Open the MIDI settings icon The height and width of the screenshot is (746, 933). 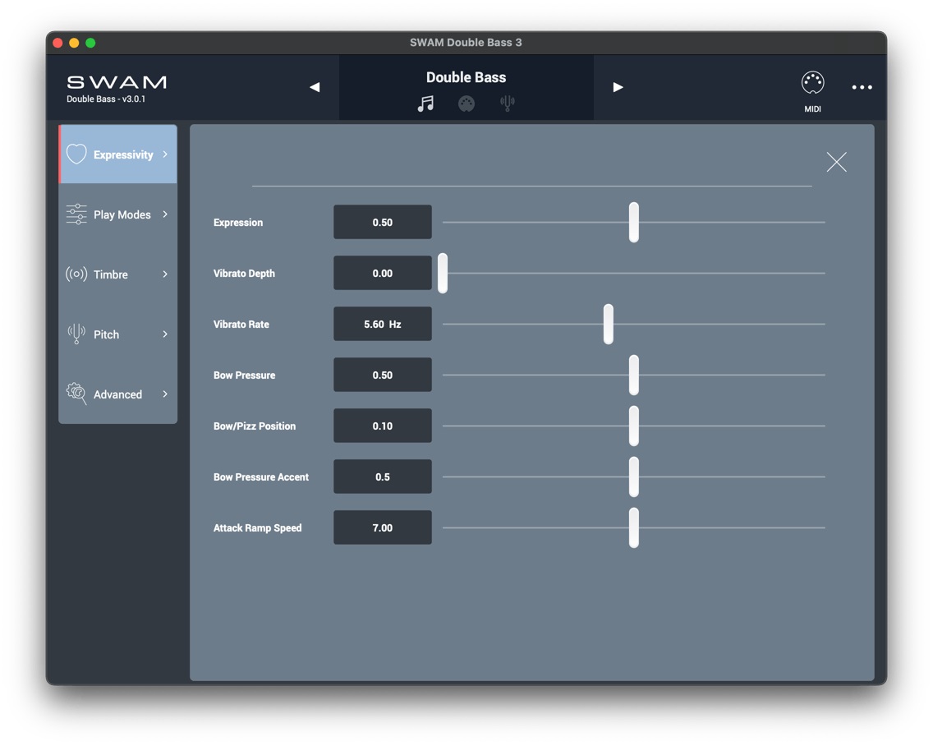(813, 83)
